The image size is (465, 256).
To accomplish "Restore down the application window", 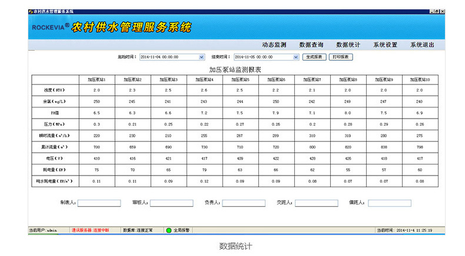I will 437,12.
